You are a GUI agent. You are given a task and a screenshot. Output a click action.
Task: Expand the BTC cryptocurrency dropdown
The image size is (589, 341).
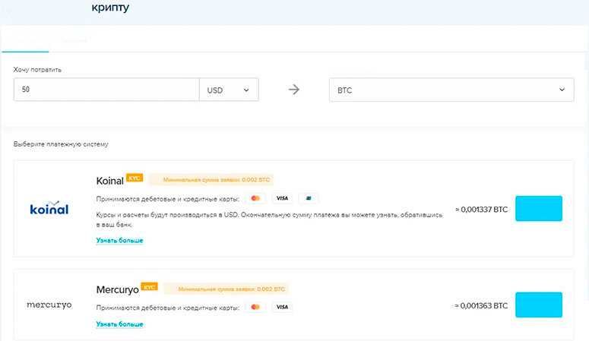click(x=451, y=90)
